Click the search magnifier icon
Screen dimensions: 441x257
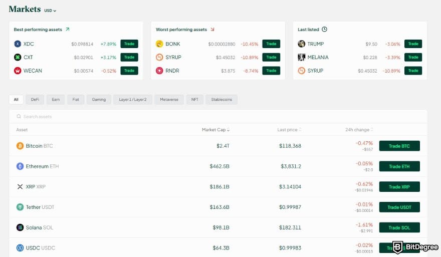click(x=19, y=116)
